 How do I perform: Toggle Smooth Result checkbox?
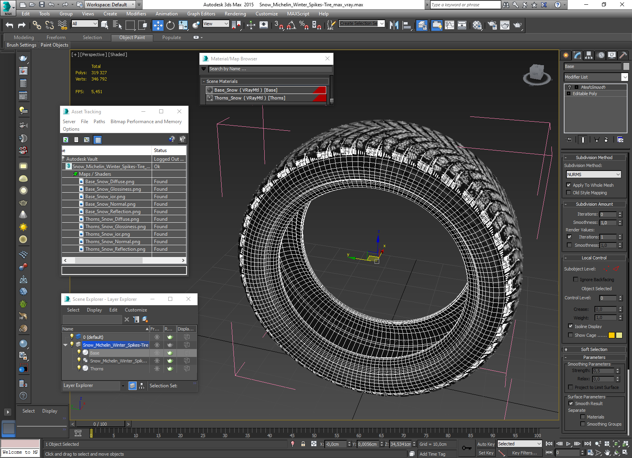coord(571,403)
